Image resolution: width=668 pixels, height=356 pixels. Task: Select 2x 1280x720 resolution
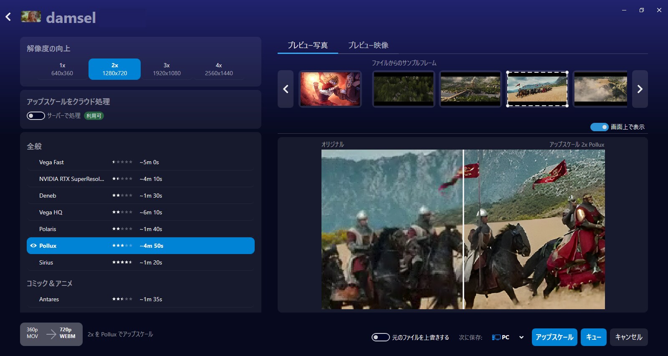point(115,69)
